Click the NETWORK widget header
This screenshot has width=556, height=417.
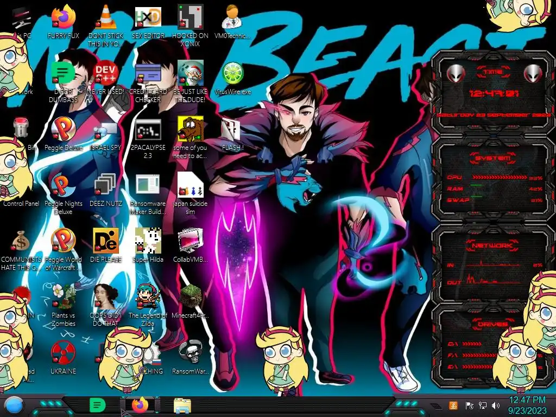pyautogui.click(x=492, y=245)
